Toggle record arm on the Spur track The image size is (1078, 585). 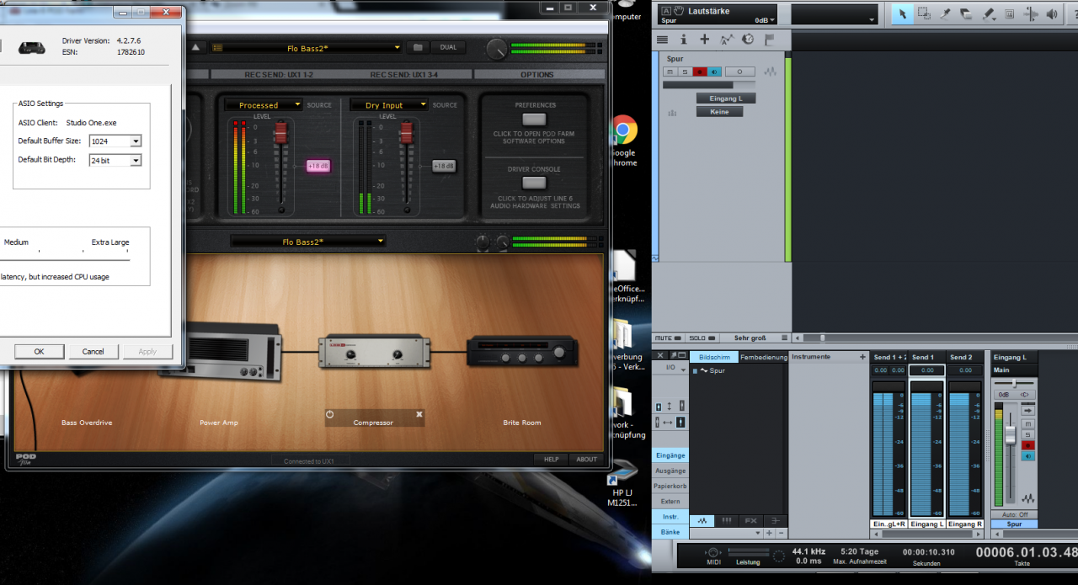click(x=699, y=72)
